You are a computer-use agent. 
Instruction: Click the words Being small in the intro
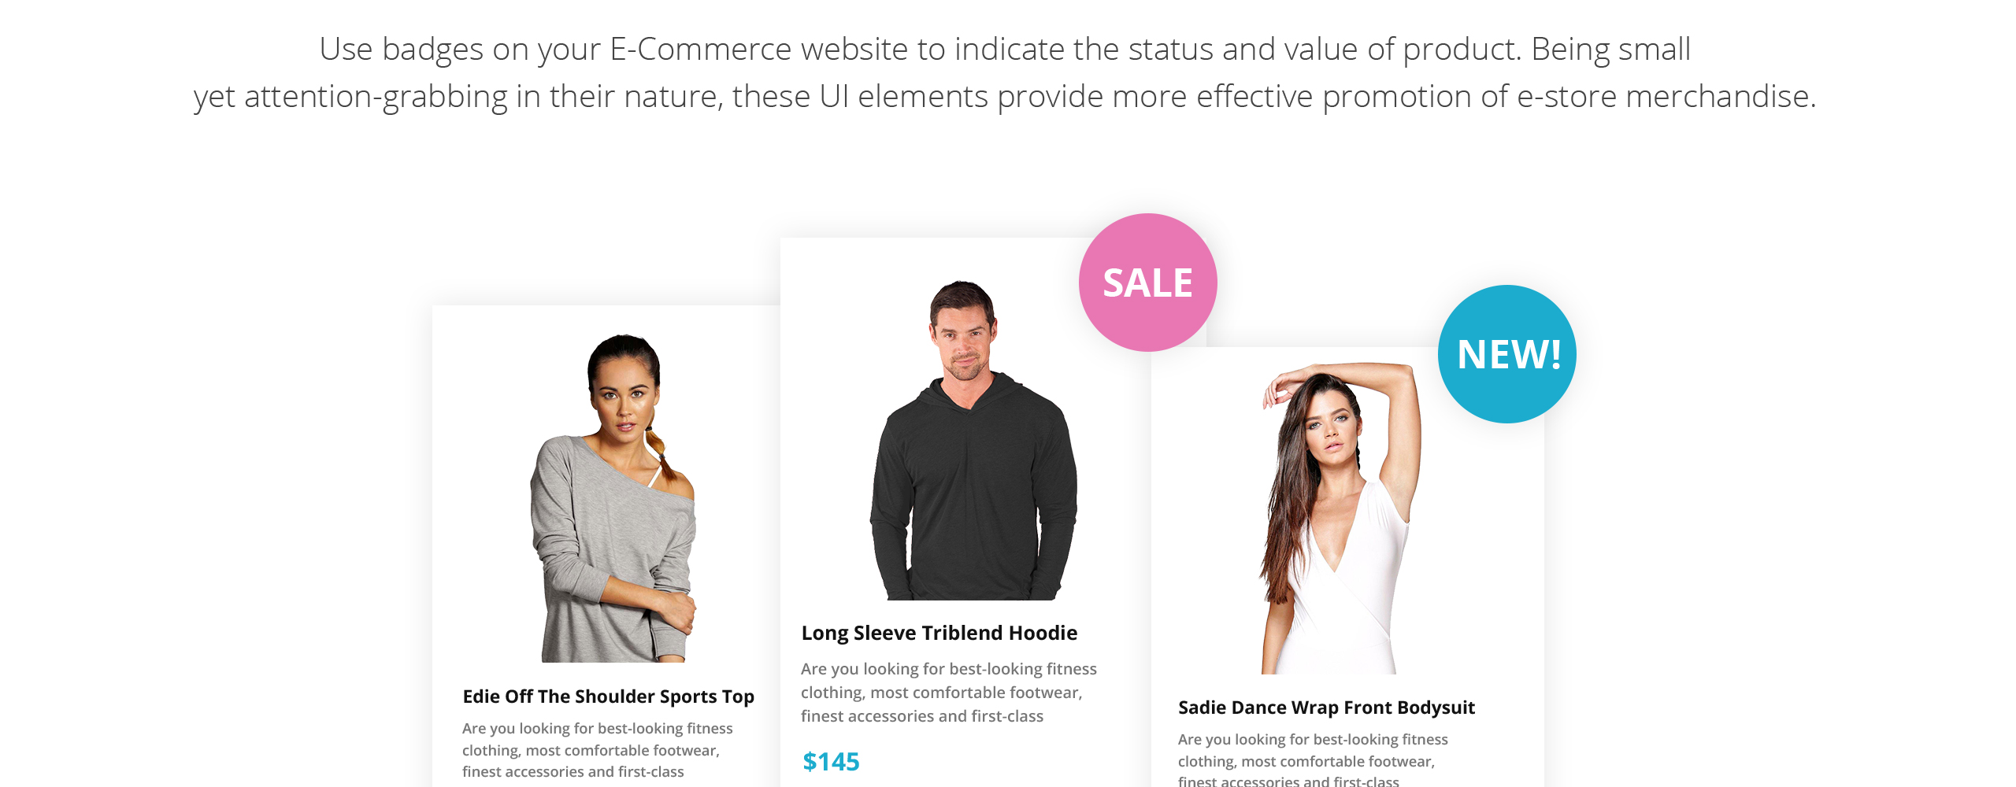pyautogui.click(x=1610, y=50)
